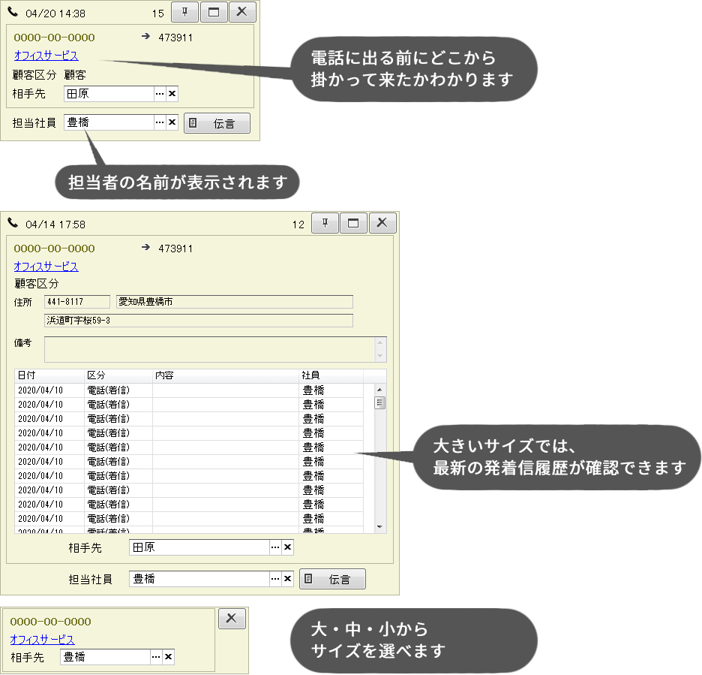Screen dimensions: 702x675
Task: Close the smallest popup without a timestamp
Action: [x=231, y=618]
